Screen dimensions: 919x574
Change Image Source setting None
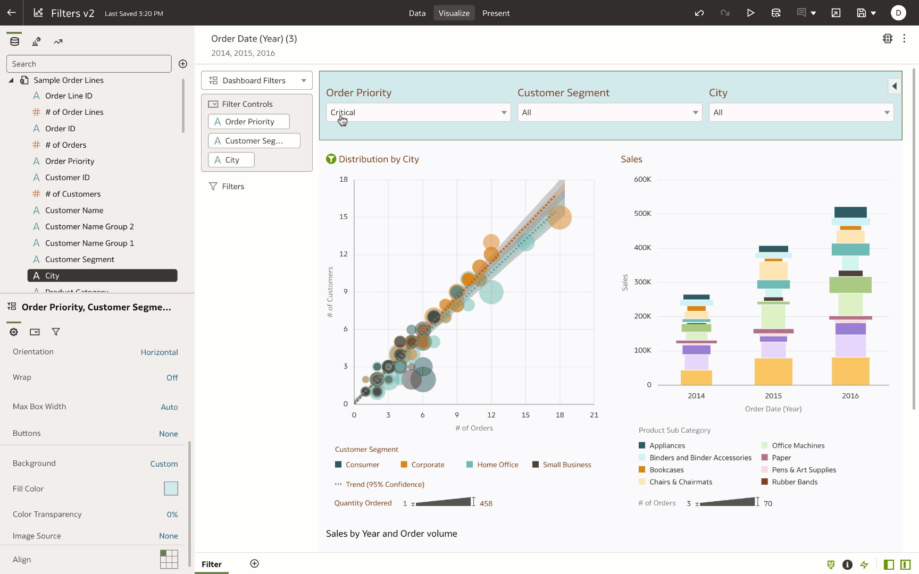click(169, 536)
